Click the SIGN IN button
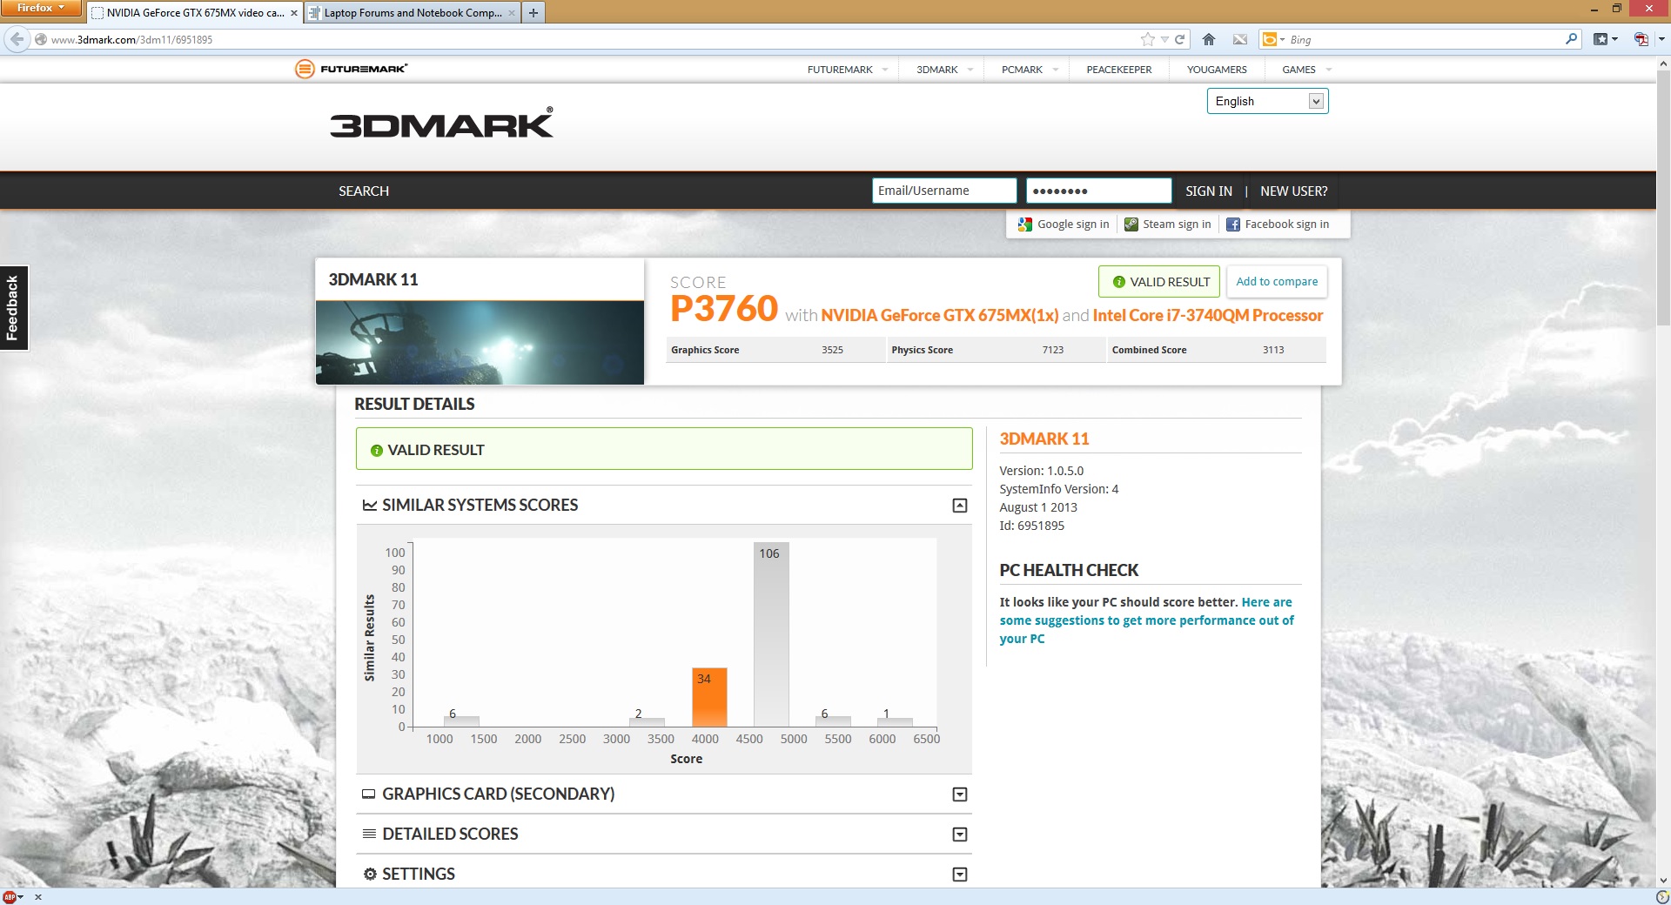 [x=1209, y=191]
